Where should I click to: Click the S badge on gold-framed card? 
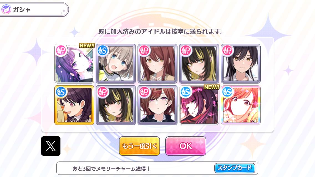point(61,92)
